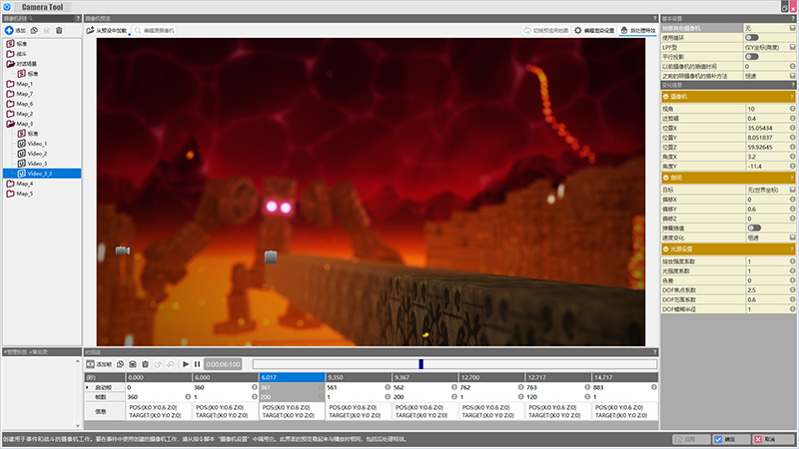Toggle the 使用循环 switch
799x449 pixels.
click(x=751, y=37)
